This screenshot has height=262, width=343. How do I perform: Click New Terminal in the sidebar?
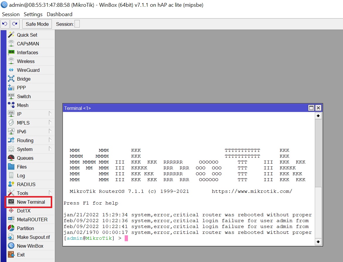pos(31,202)
